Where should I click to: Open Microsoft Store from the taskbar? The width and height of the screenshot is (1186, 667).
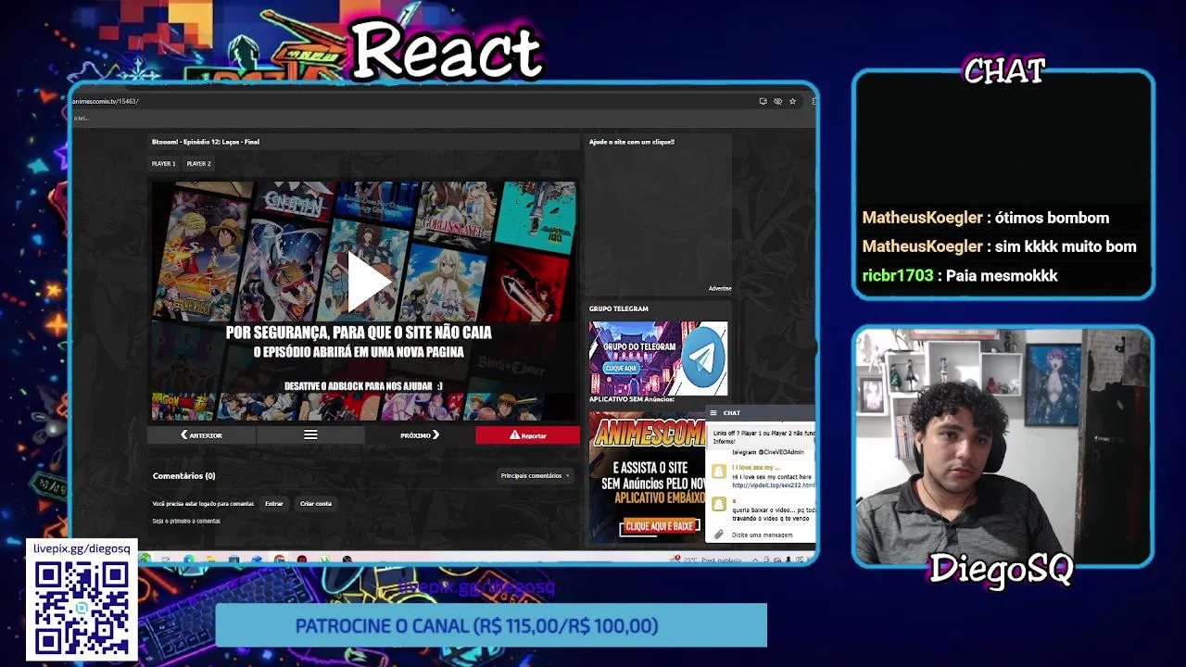point(233,559)
